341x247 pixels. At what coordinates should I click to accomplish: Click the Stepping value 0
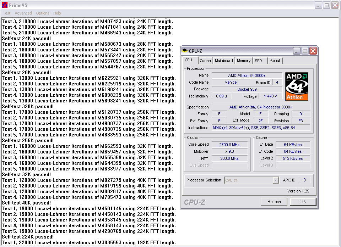[x=301, y=114]
